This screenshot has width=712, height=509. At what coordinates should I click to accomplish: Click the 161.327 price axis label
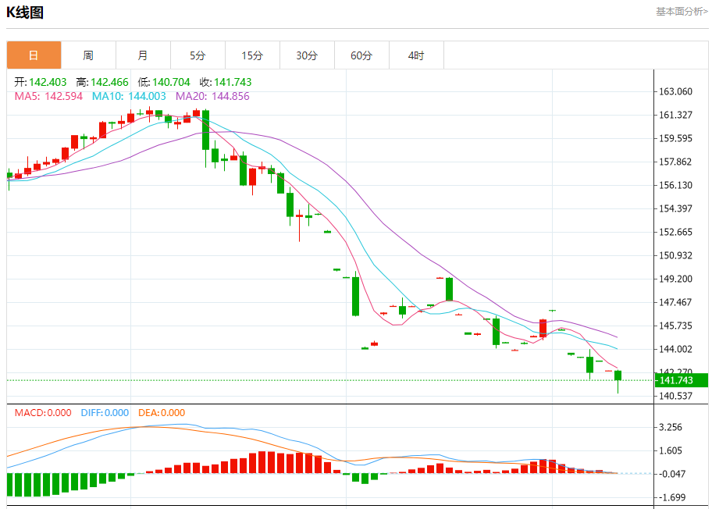[675, 115]
